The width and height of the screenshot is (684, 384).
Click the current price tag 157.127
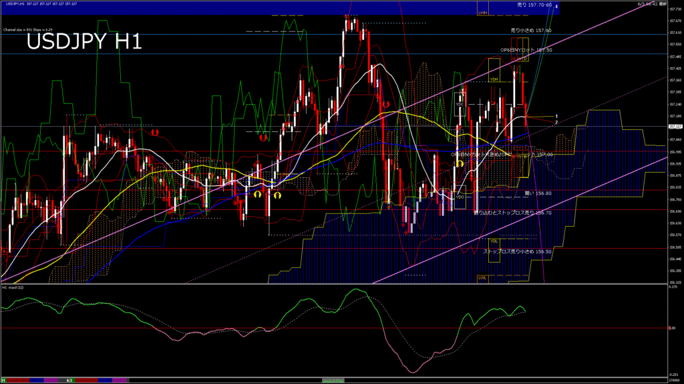(675, 126)
